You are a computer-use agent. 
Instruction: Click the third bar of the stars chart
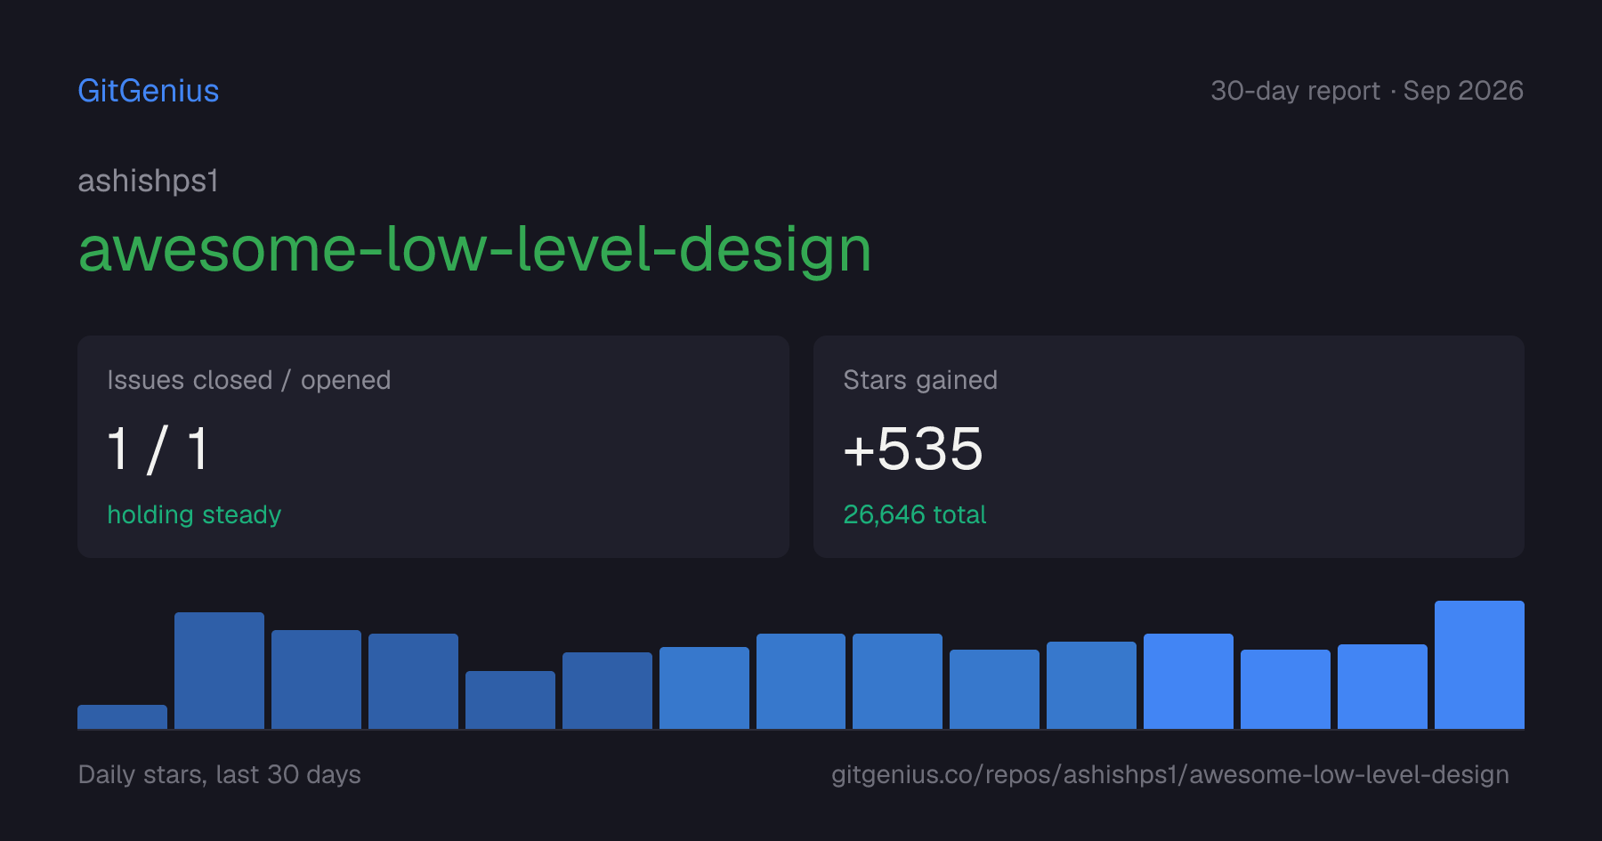coord(316,680)
